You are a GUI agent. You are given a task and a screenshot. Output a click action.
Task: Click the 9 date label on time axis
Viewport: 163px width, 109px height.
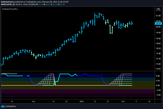pyautogui.click(x=136, y=101)
